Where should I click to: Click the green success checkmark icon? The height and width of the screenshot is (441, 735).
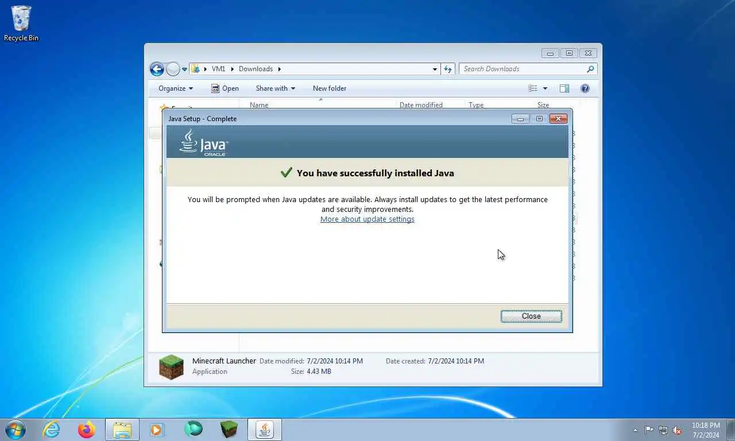(286, 172)
